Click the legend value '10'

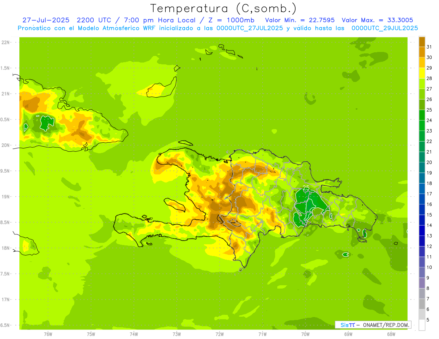(x=429, y=267)
